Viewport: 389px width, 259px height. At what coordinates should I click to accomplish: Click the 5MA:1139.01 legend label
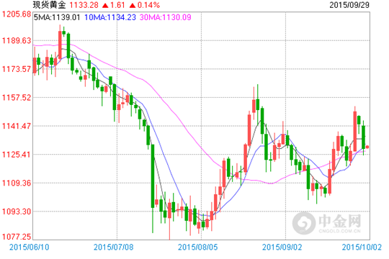(x=57, y=17)
